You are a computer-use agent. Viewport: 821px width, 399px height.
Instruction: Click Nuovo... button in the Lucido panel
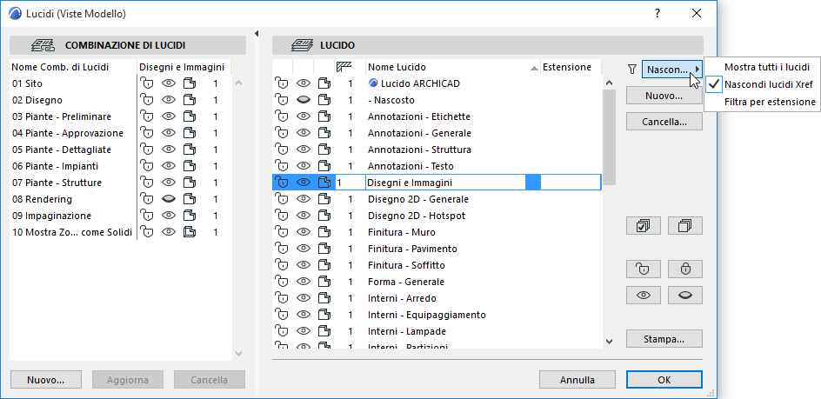pos(664,96)
